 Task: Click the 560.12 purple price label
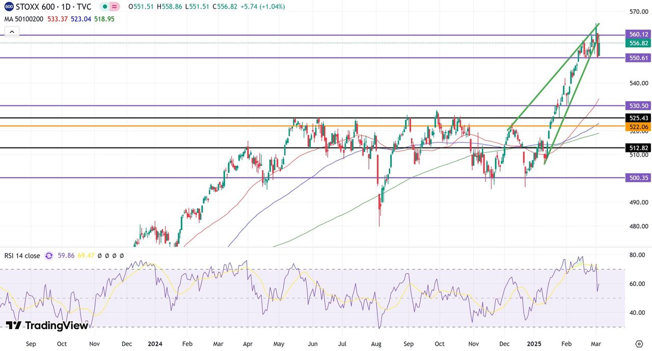coord(638,35)
